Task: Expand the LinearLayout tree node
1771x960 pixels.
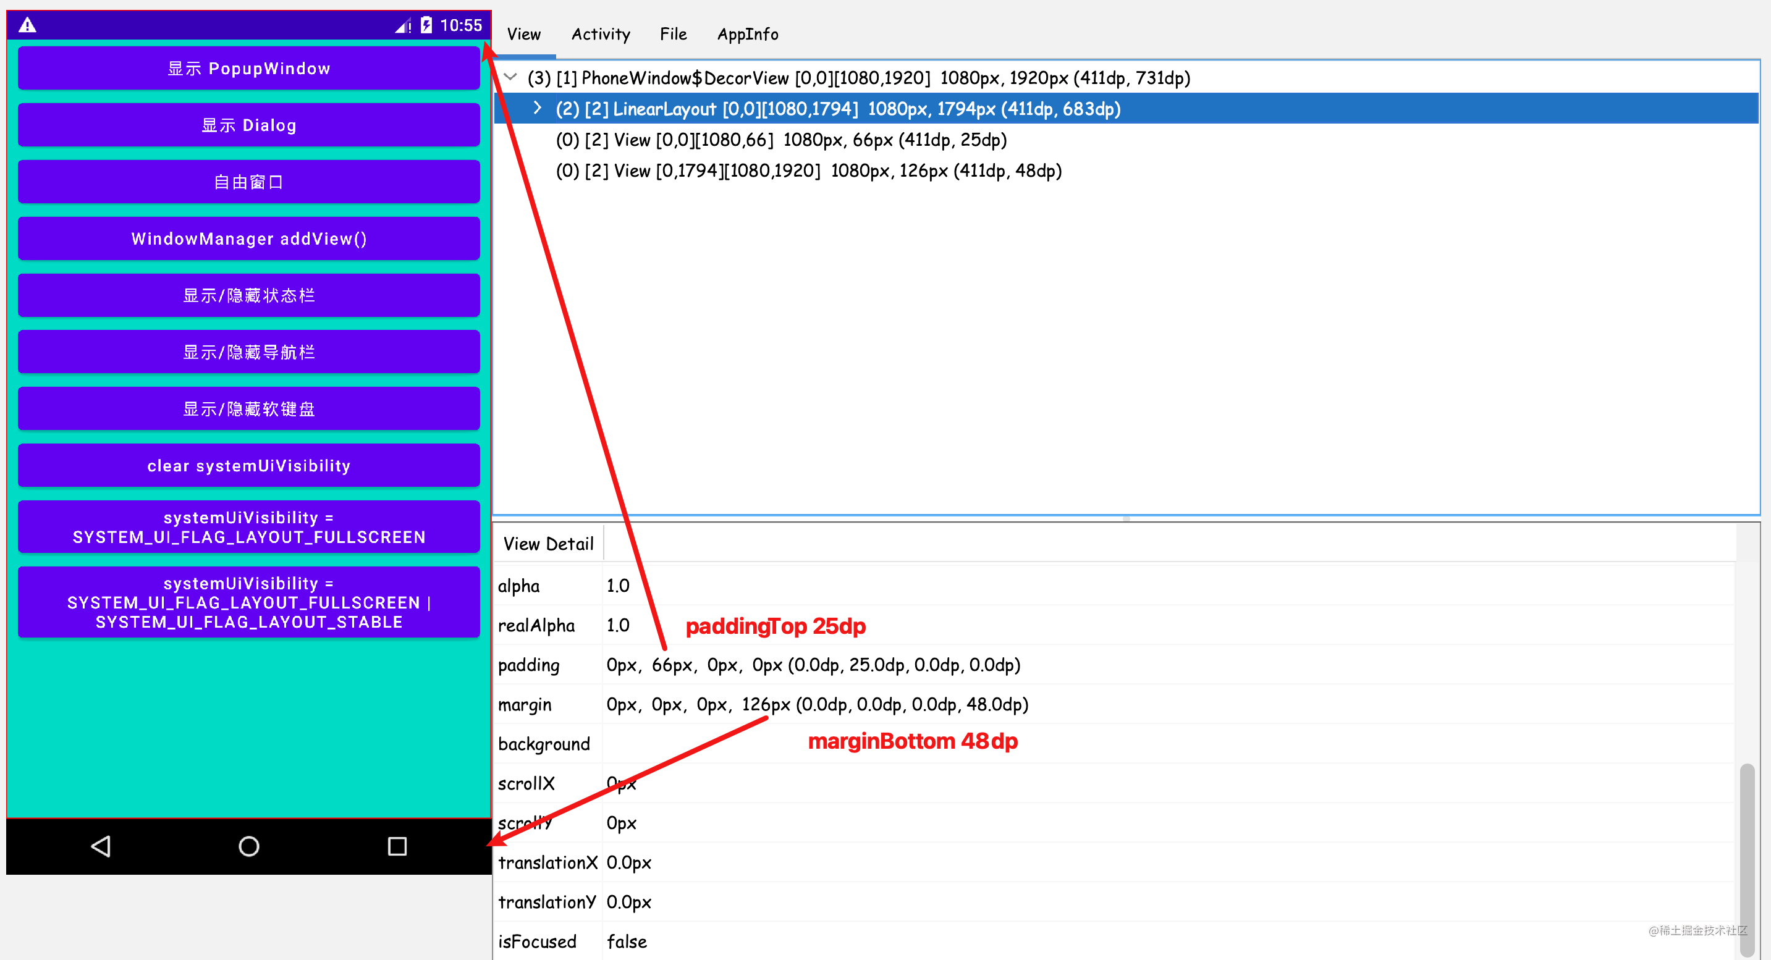Action: [538, 109]
